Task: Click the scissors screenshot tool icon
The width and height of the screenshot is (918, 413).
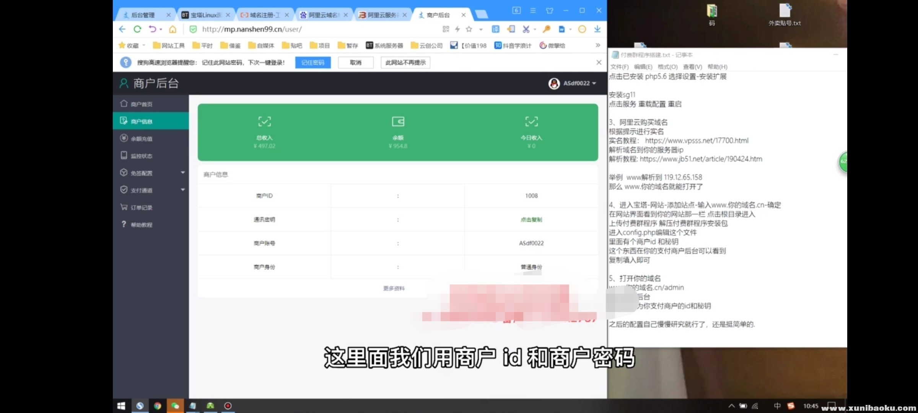Action: pyautogui.click(x=526, y=29)
